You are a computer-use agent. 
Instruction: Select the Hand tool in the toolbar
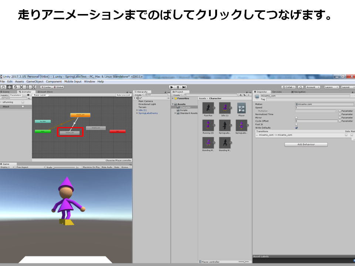3,87
